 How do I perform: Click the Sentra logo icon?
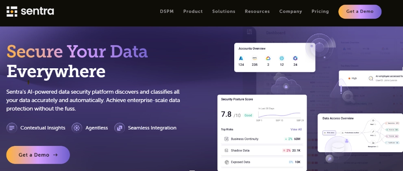[x=12, y=11]
